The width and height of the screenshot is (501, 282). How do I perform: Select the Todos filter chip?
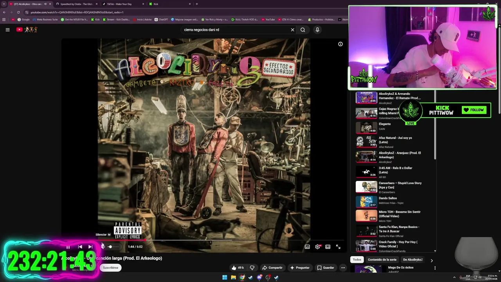pyautogui.click(x=357, y=259)
